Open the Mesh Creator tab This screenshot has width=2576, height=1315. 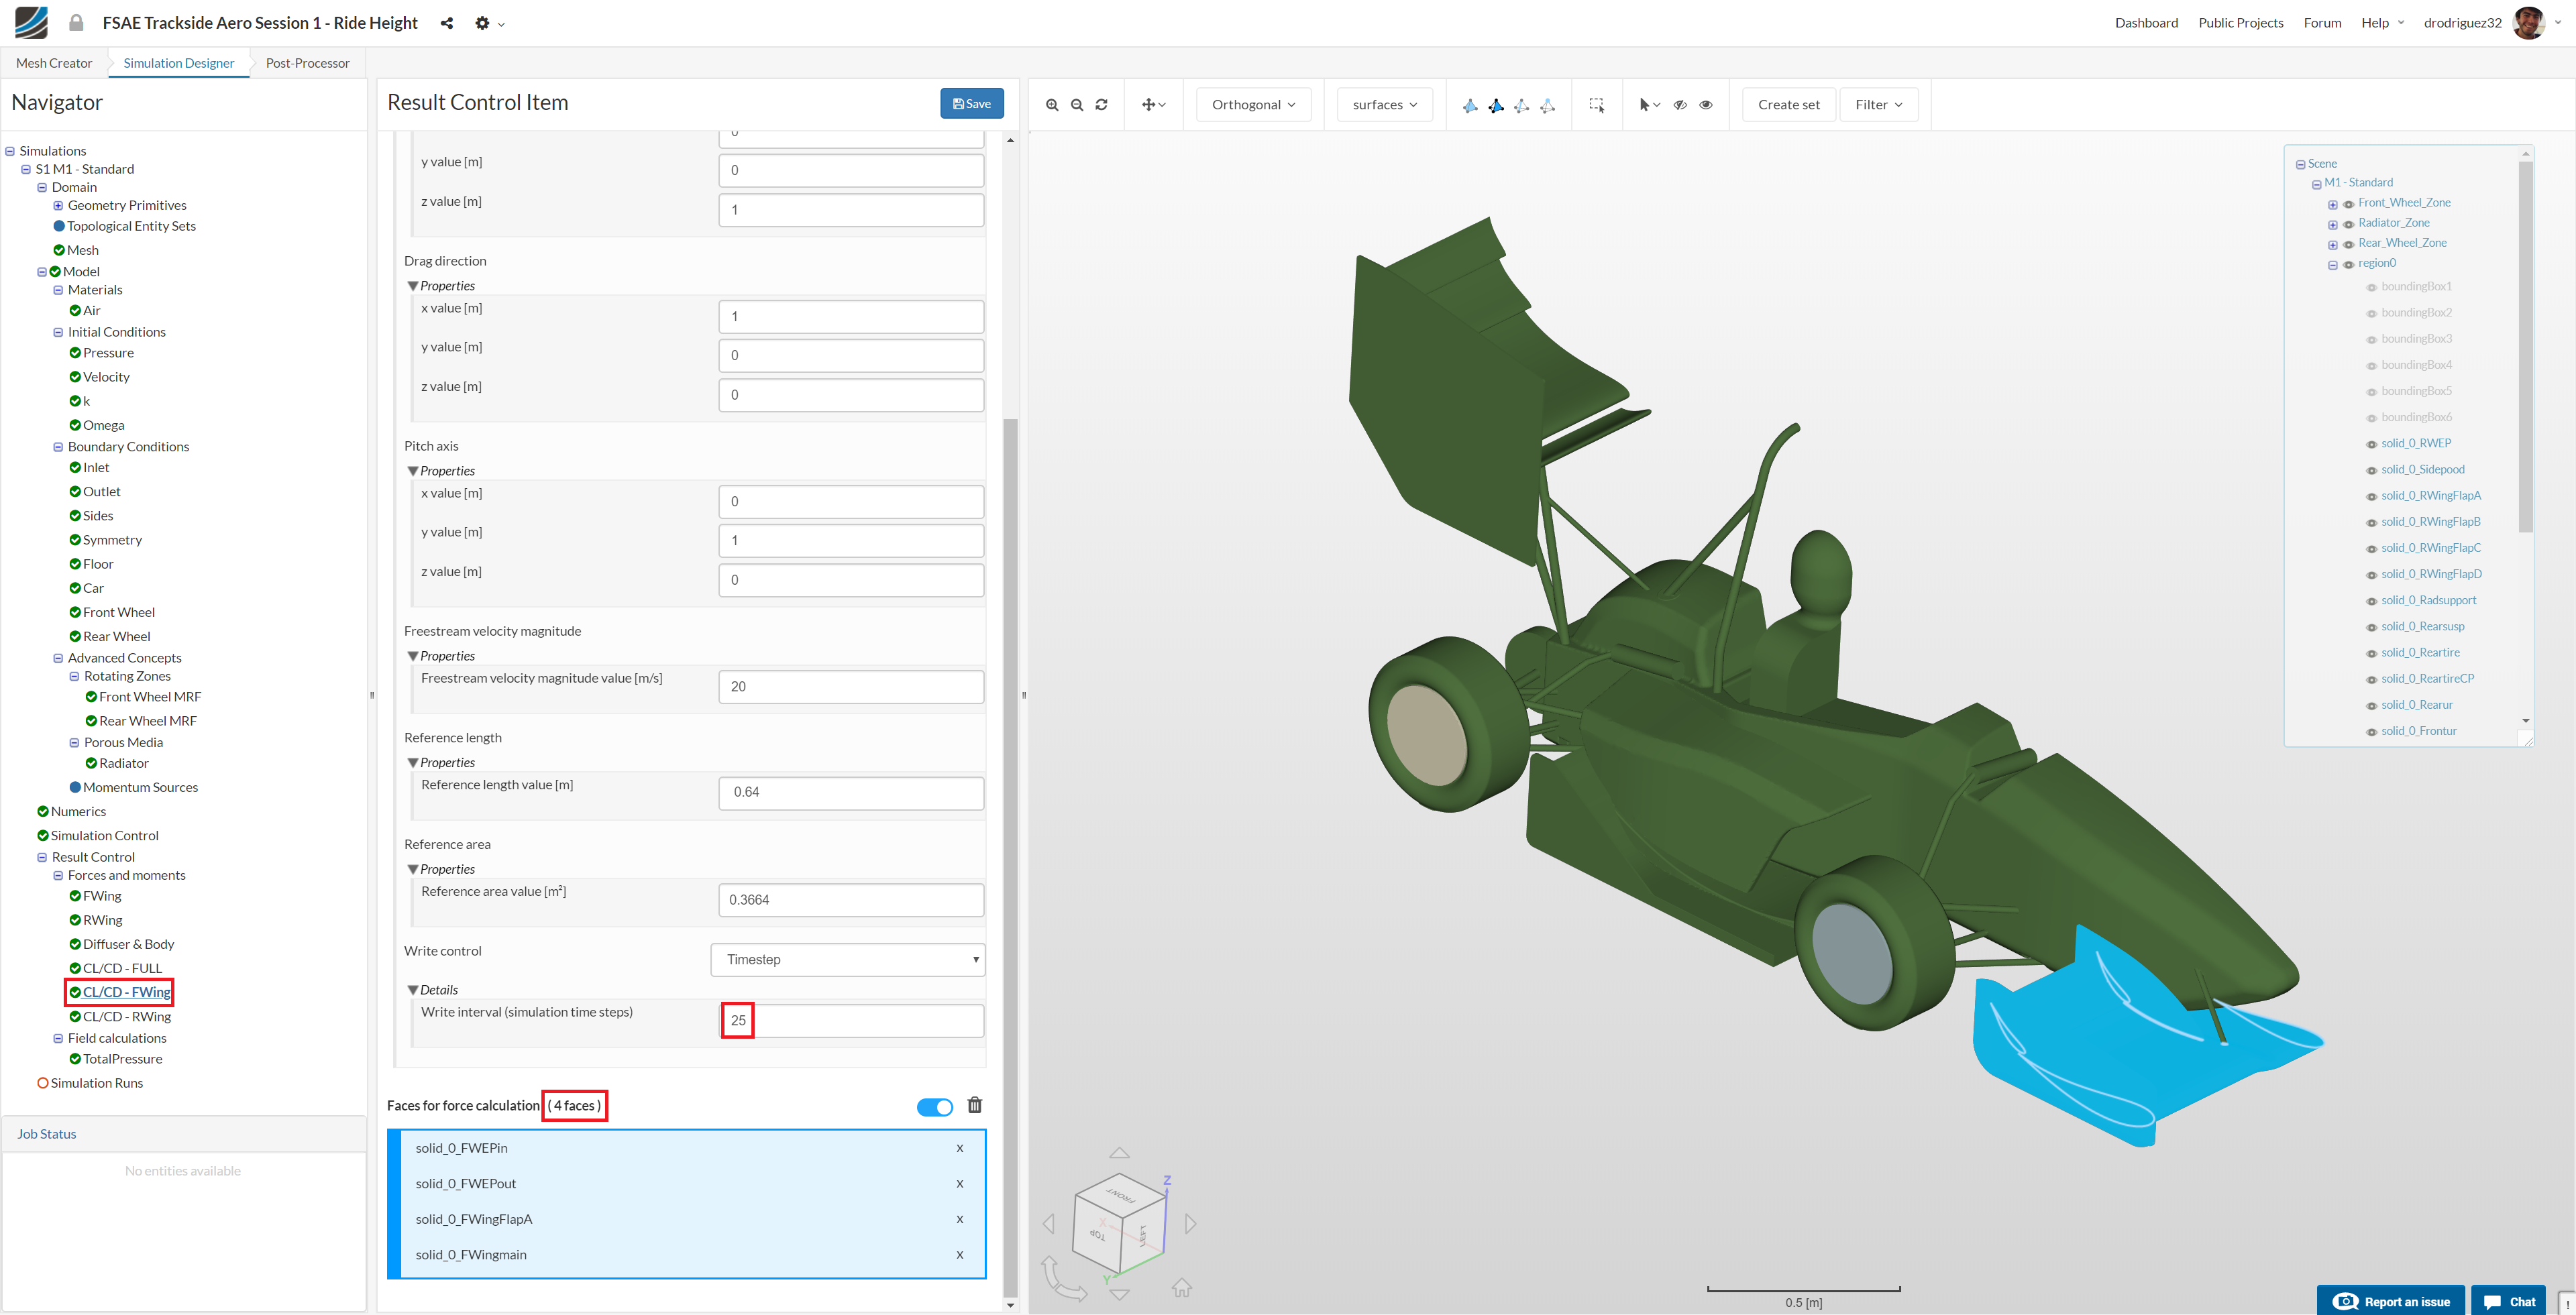54,63
